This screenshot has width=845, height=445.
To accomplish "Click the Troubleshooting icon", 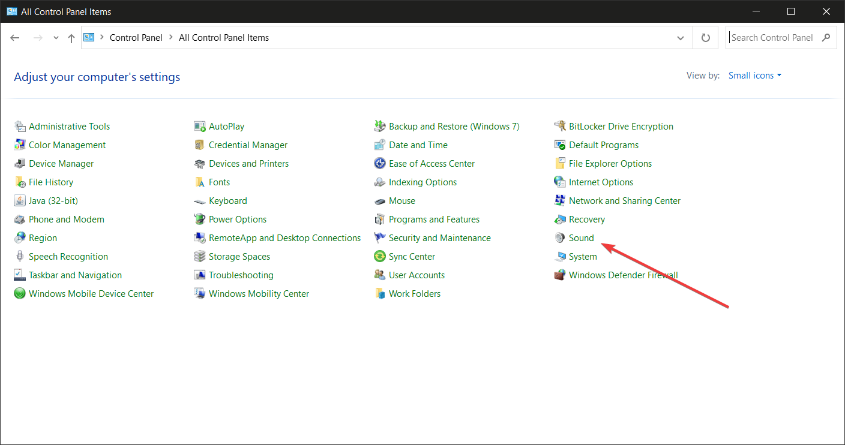I will tap(200, 275).
